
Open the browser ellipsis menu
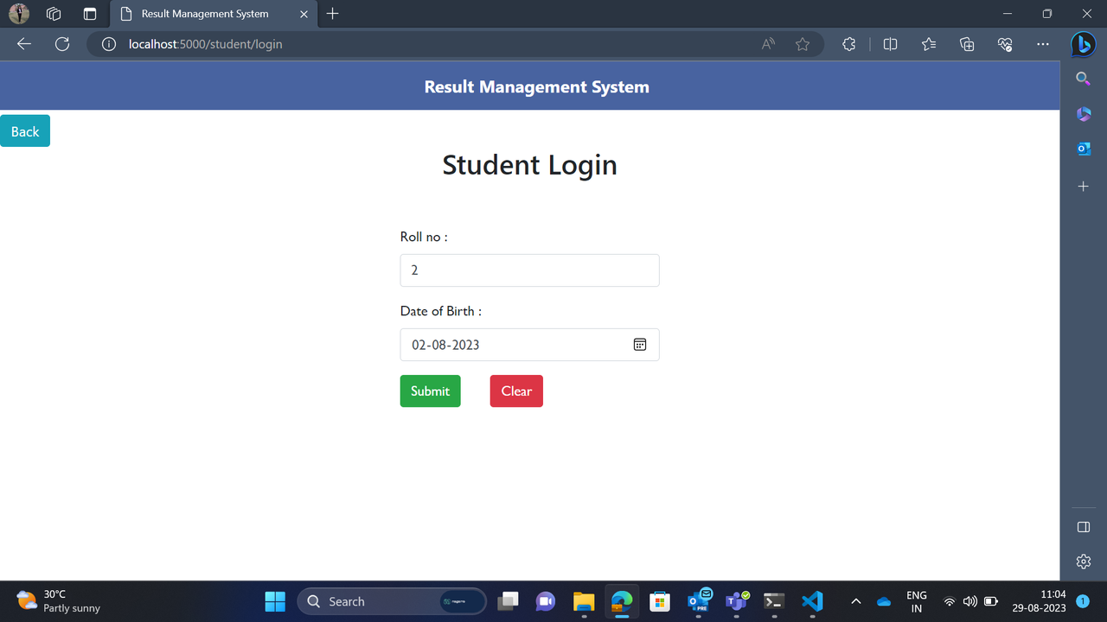pos(1042,44)
